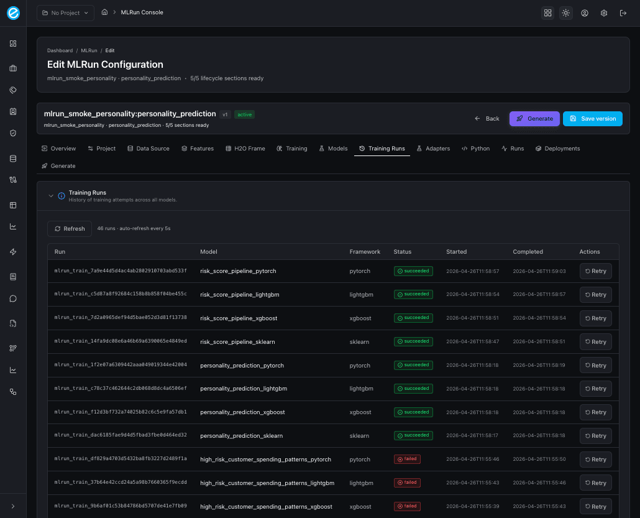Screen dimensions: 640x518
Task: Open the apps grid icon in the top bar
Action: point(547,12)
